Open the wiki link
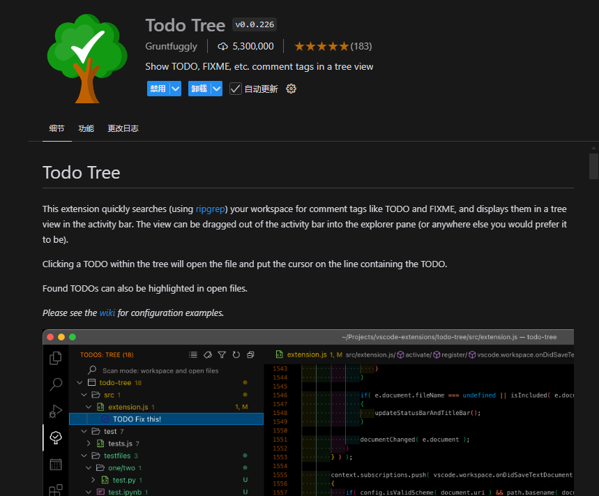599x496 pixels. 107,313
